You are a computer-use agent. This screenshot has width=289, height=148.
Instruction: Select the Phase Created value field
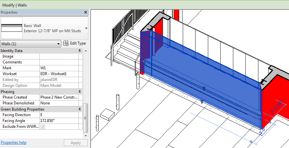pos(59,97)
